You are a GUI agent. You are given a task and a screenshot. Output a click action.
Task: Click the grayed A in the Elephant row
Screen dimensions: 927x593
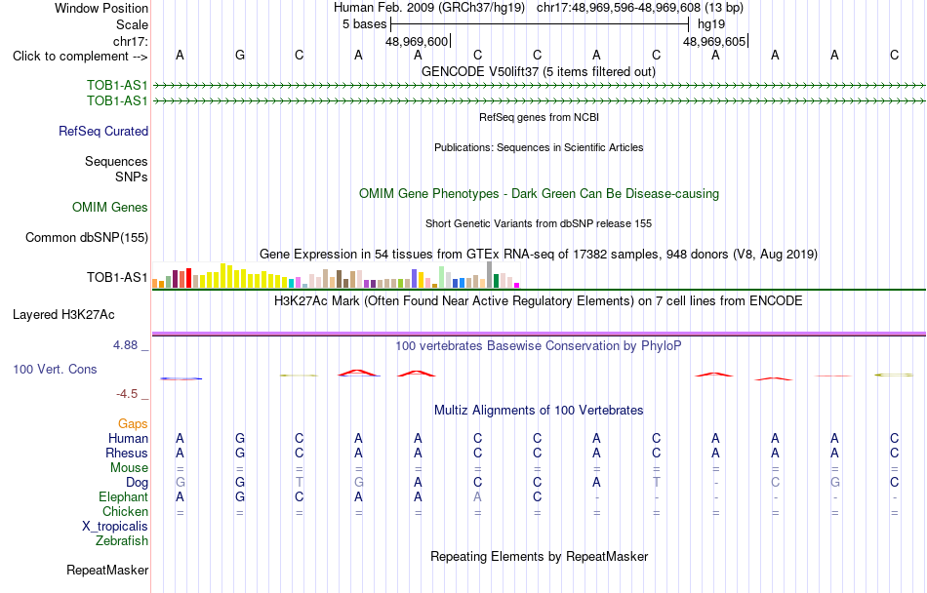pyautogui.click(x=478, y=496)
